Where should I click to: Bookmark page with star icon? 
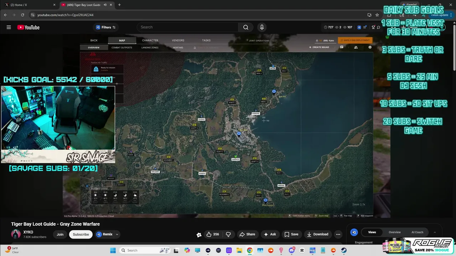point(377,15)
